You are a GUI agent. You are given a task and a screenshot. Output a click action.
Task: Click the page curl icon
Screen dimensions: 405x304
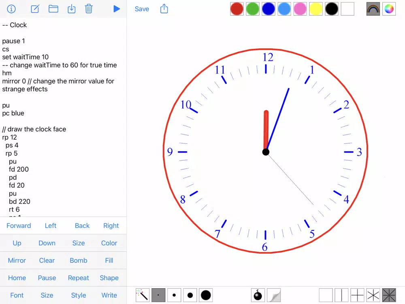pos(274,295)
